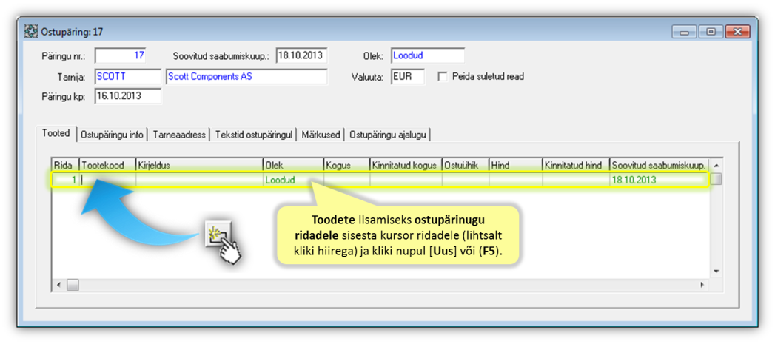Click the Tootekood cell in row 1
The image size is (775, 344).
[107, 180]
